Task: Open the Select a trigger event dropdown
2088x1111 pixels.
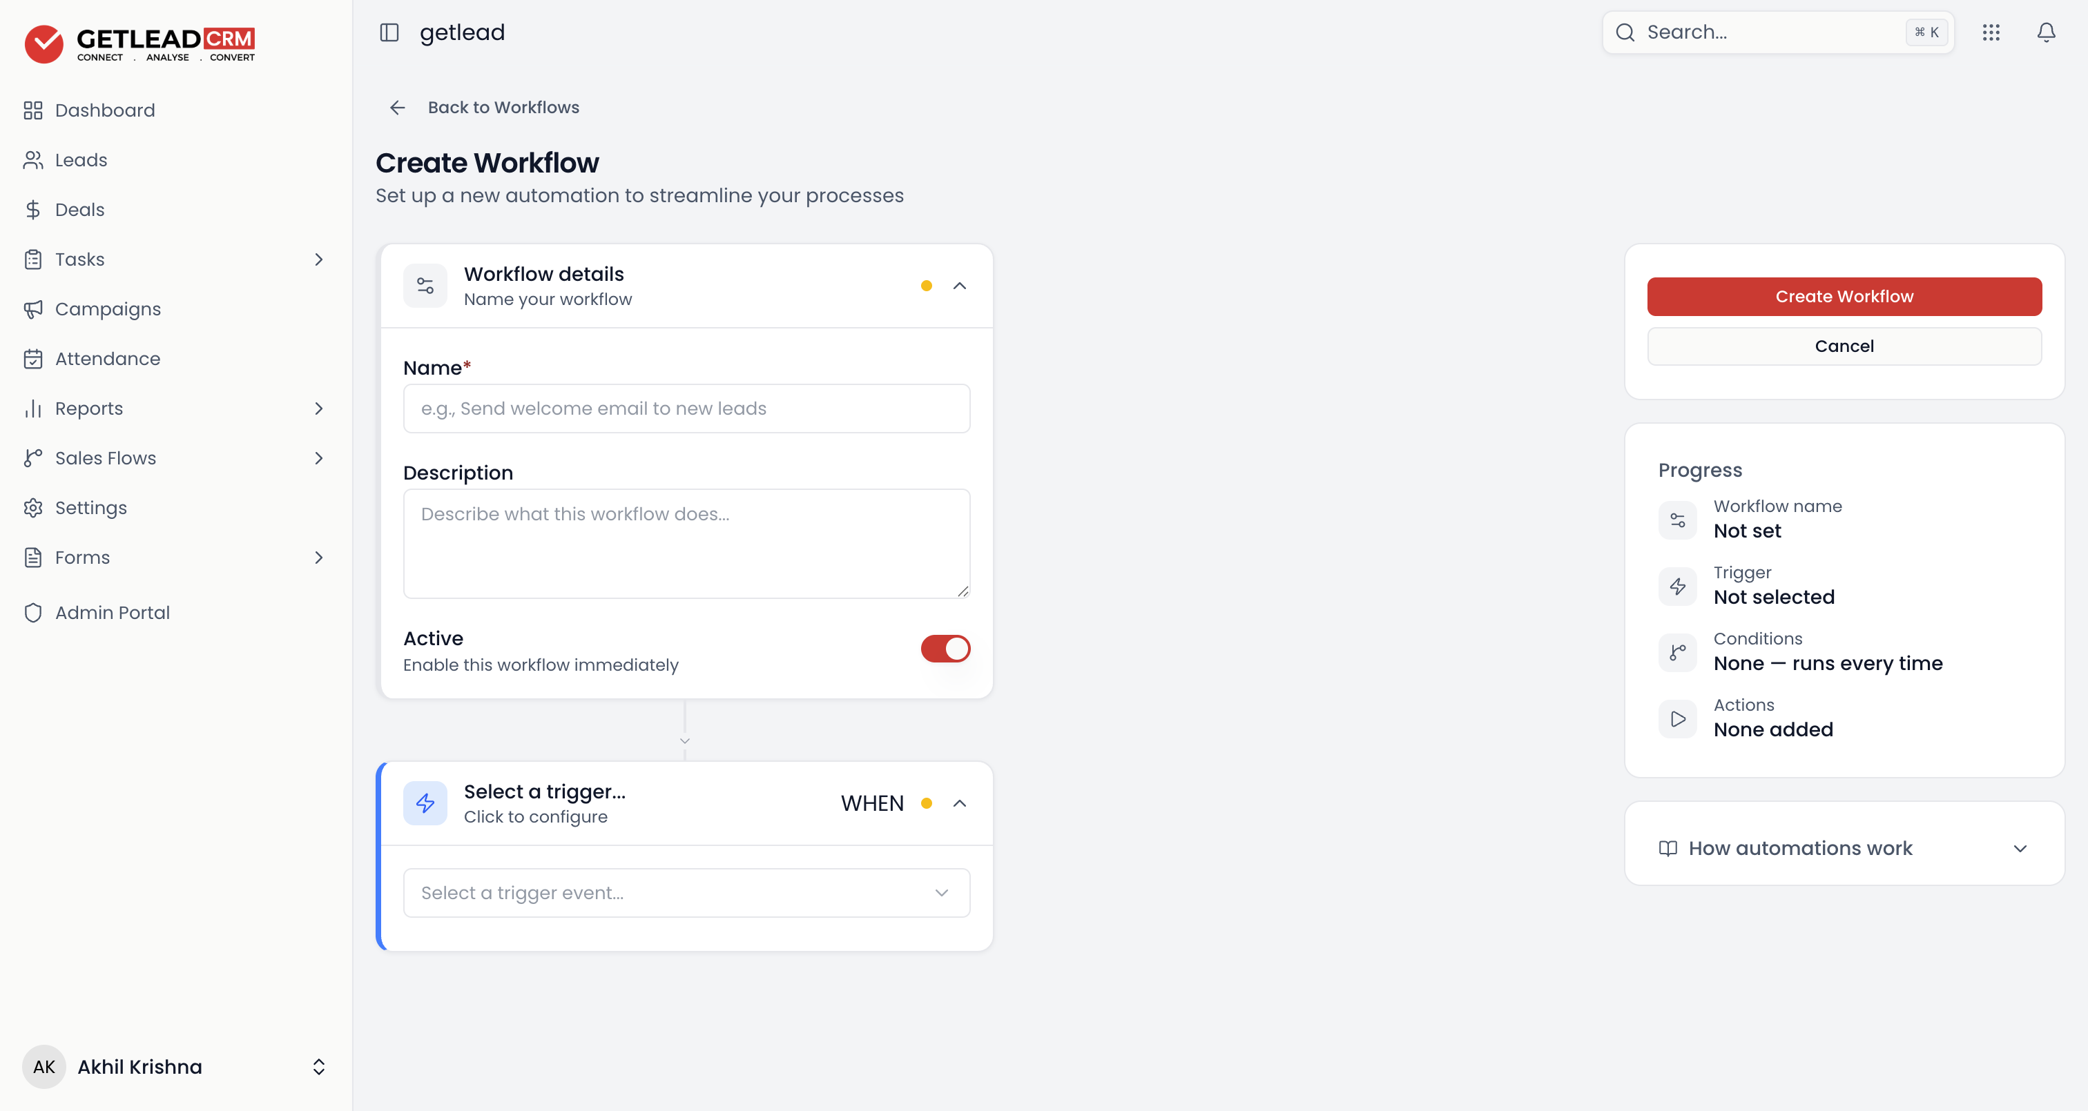Action: [686, 892]
